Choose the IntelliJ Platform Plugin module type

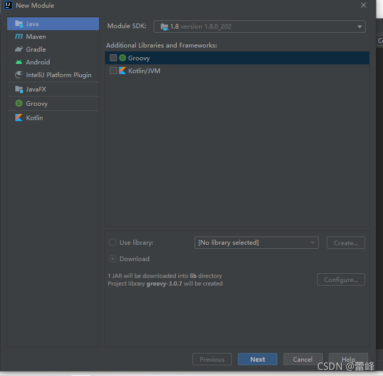pos(53,75)
